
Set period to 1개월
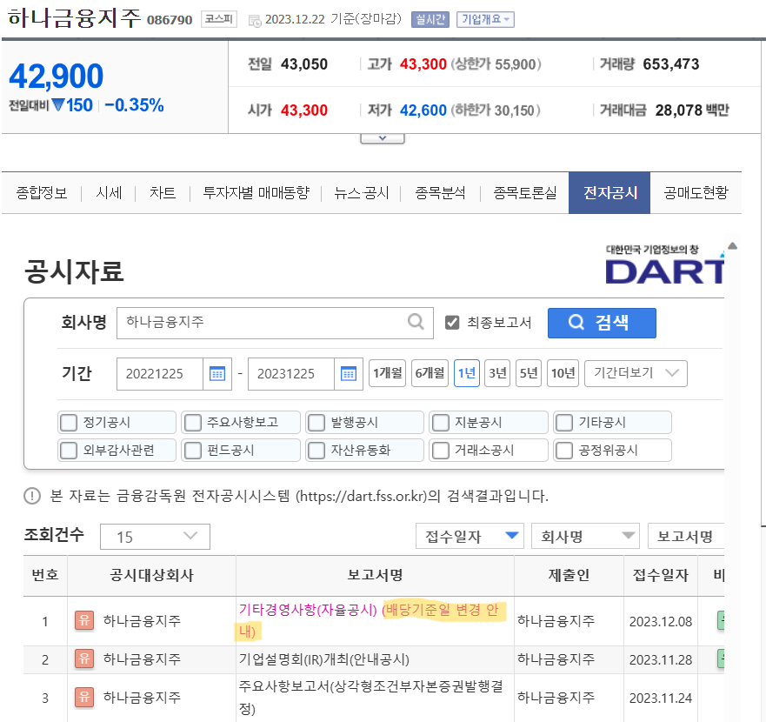point(388,373)
